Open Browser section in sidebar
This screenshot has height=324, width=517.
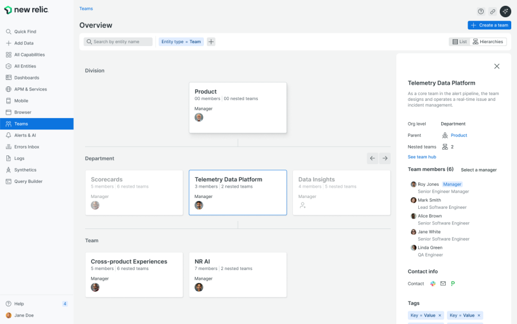point(37,112)
